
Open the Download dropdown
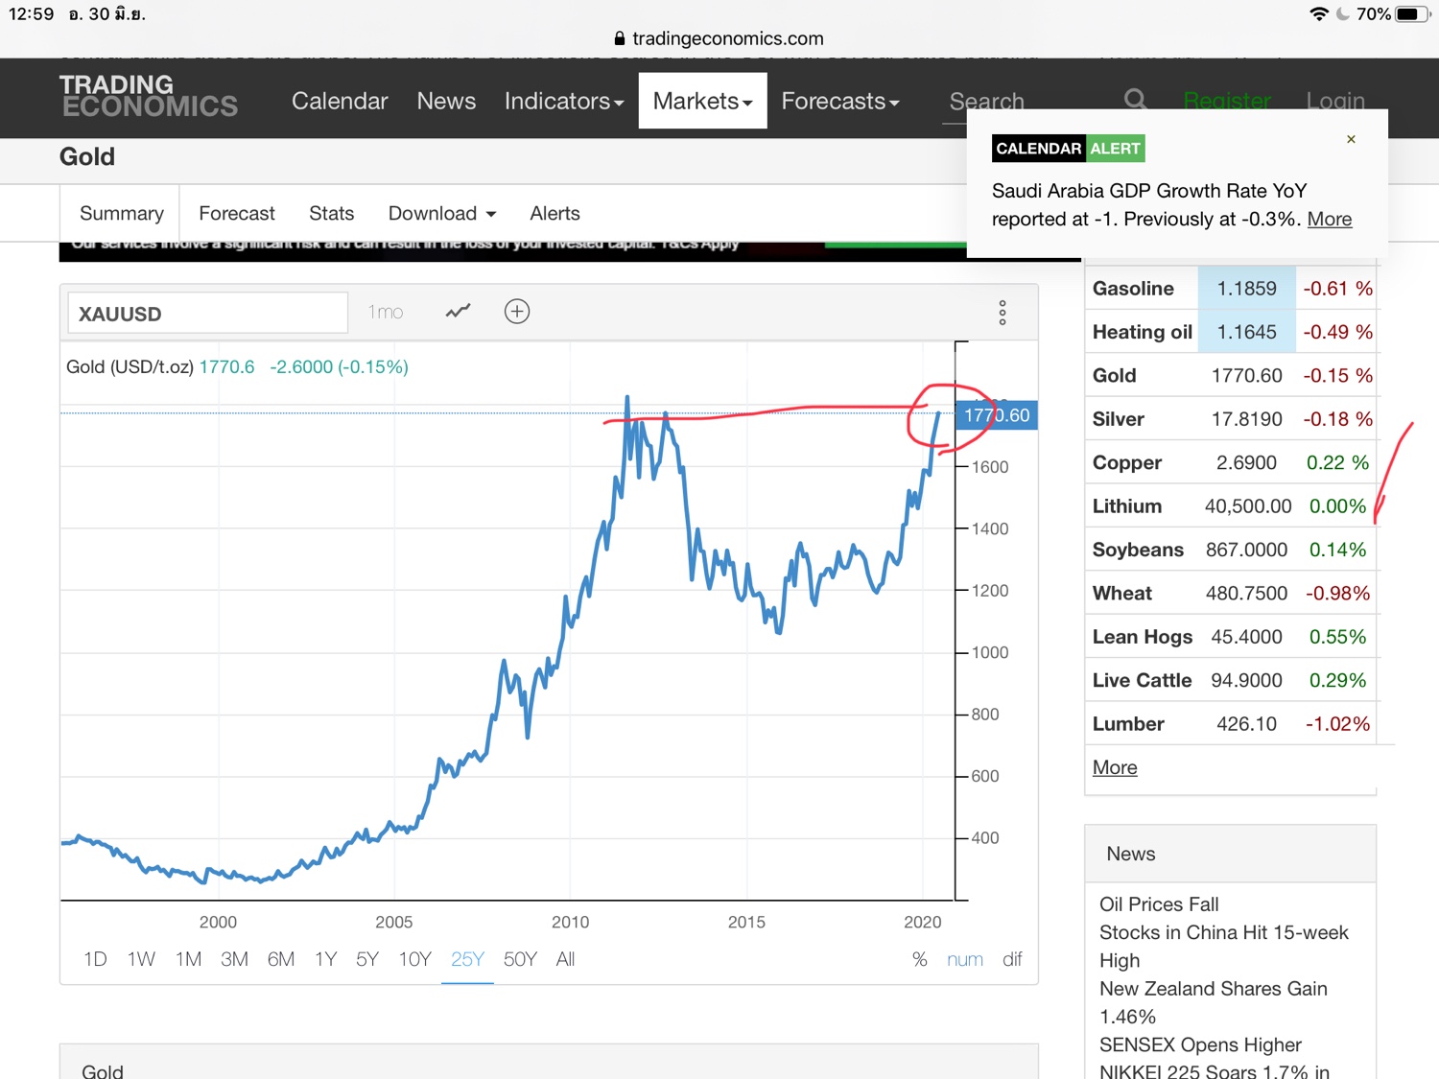pyautogui.click(x=441, y=213)
